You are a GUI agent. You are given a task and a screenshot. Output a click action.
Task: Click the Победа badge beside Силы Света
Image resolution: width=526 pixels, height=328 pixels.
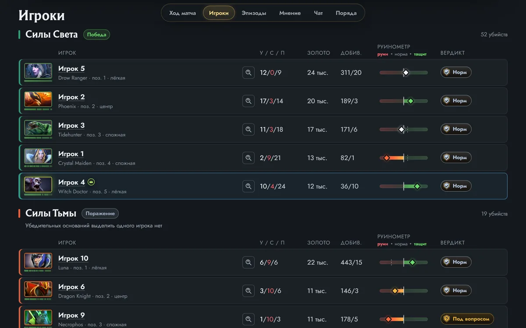(96, 35)
